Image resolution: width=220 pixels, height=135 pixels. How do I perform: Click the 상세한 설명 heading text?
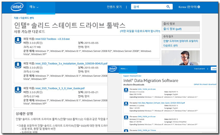click(24, 114)
